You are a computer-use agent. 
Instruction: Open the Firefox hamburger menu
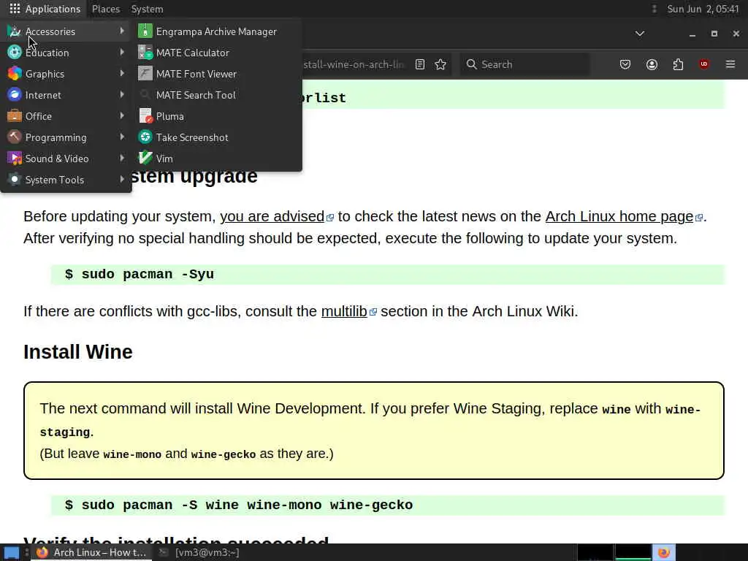[730, 64]
